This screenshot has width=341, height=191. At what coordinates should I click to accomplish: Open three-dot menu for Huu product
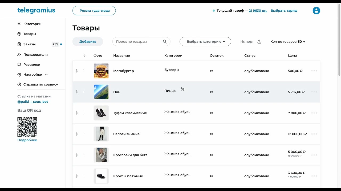[x=314, y=92]
